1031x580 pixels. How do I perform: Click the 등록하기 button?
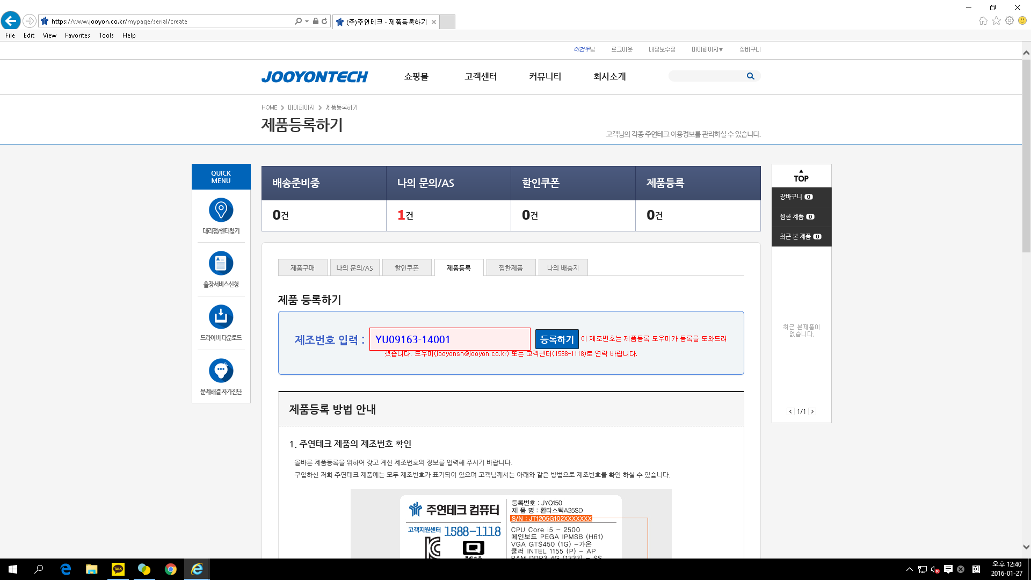tap(557, 339)
